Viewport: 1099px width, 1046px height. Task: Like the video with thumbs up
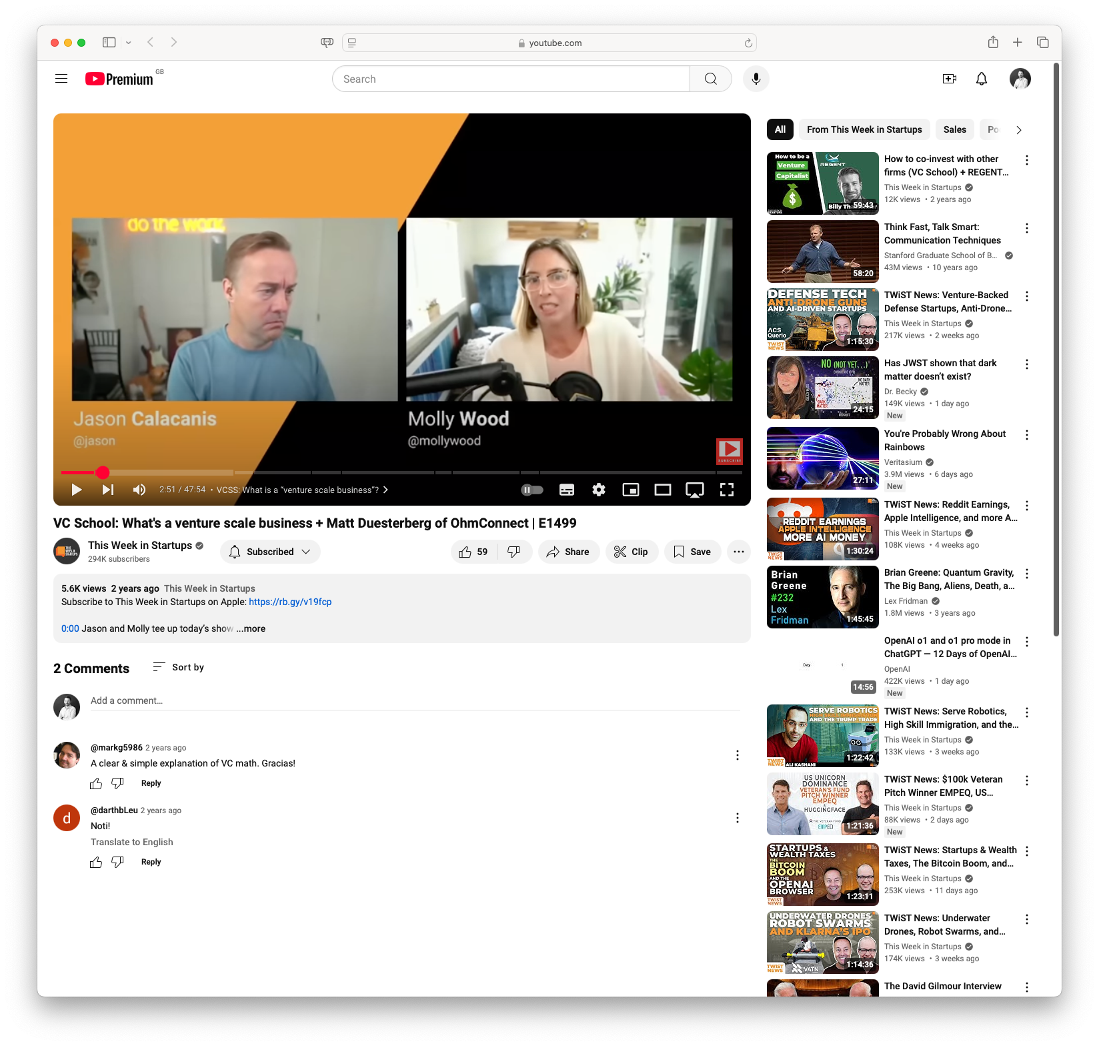click(x=473, y=552)
